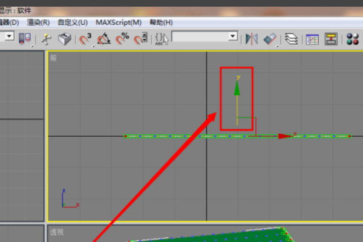The width and height of the screenshot is (363, 242).
Task: Open the 自定义(U) menu
Action: tap(73, 22)
